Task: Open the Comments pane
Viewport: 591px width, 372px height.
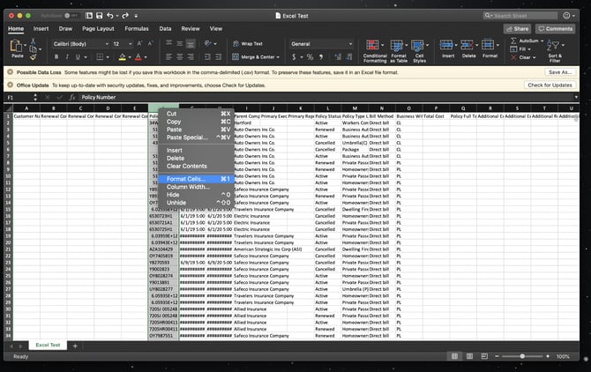Action: [555, 28]
